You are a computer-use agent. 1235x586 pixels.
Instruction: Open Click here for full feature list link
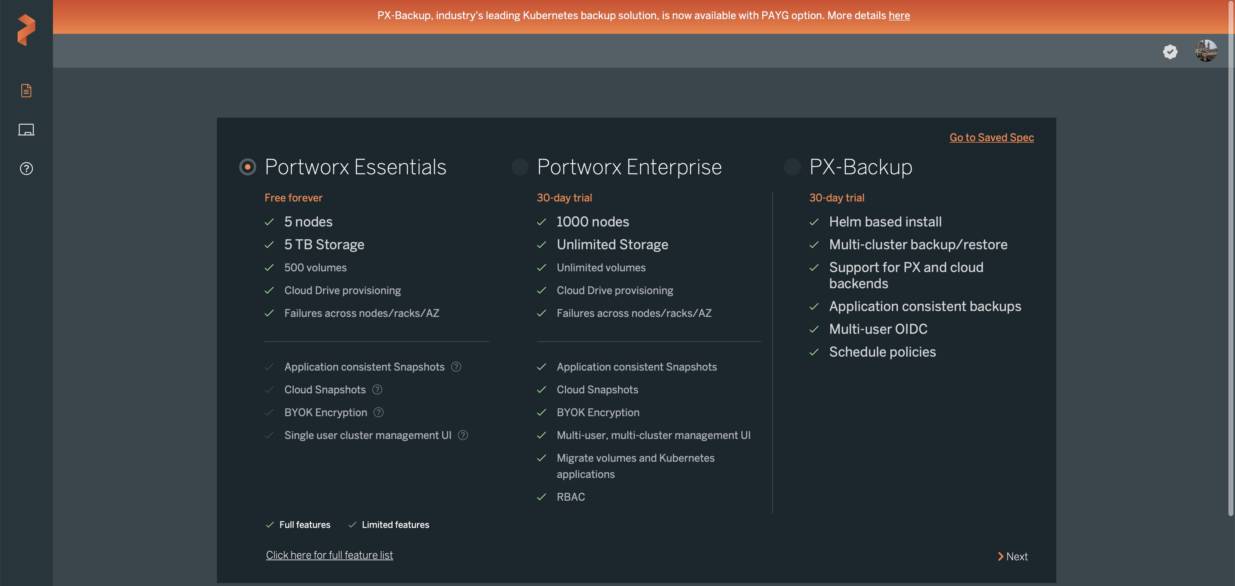pyautogui.click(x=329, y=555)
